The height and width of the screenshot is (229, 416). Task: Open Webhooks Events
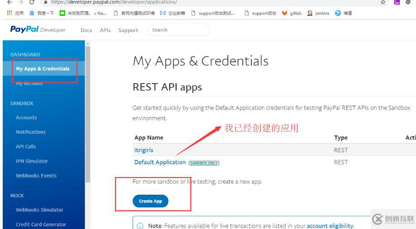point(36,176)
